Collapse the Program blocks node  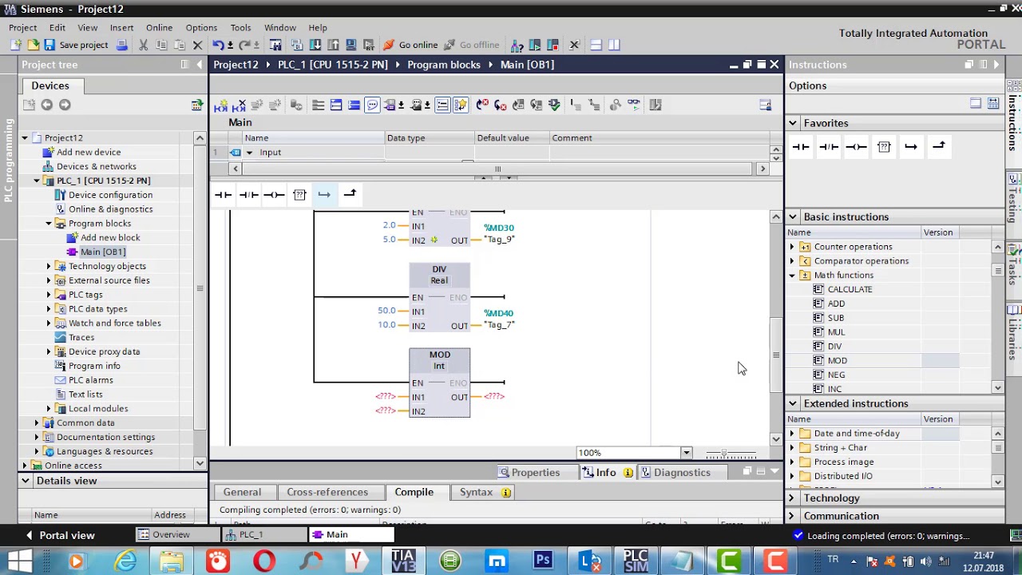coord(49,224)
